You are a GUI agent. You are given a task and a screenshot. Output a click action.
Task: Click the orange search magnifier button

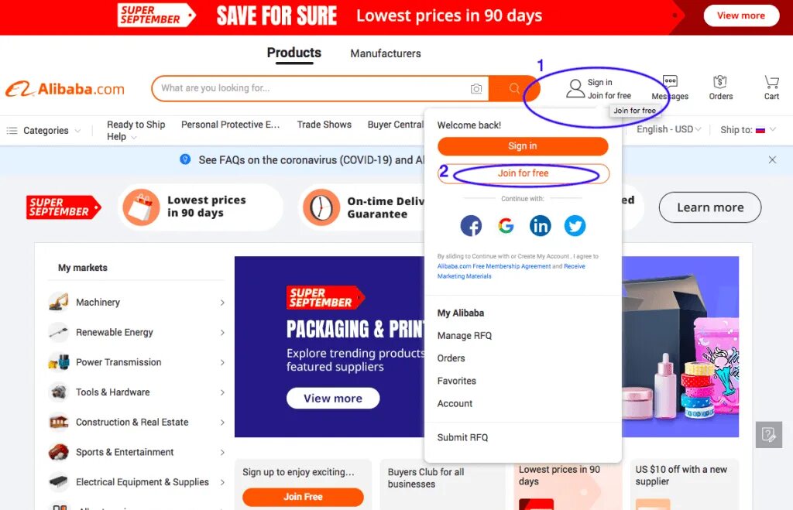514,88
